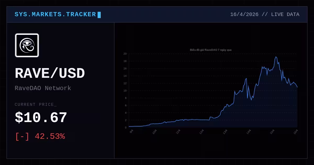Click the 10 label on the y-axis
This screenshot has height=165, width=314.
125,91
